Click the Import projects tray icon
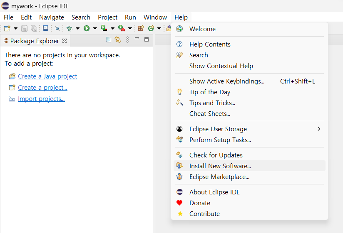This screenshot has width=343, height=233. [12, 99]
